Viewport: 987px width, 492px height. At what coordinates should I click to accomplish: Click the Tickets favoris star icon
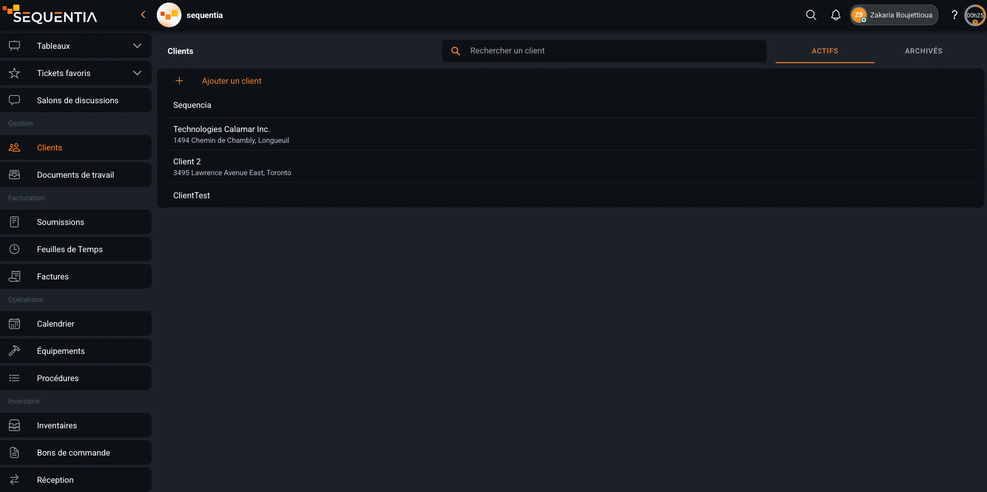coord(14,73)
